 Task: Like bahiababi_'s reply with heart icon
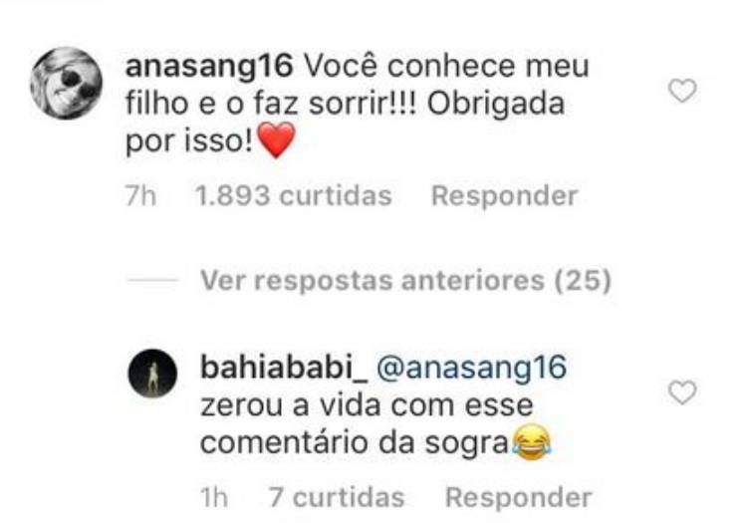point(682,392)
